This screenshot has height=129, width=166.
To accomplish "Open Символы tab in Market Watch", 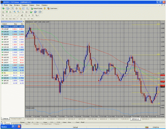I will [5, 119].
